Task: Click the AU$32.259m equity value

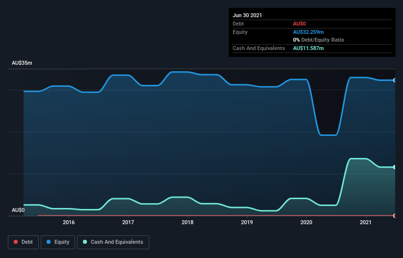Action: pos(308,32)
